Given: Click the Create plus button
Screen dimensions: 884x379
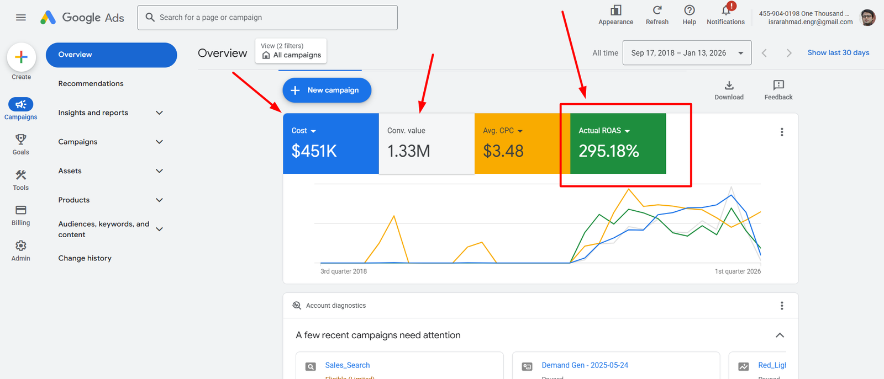Looking at the screenshot, I should (22, 57).
